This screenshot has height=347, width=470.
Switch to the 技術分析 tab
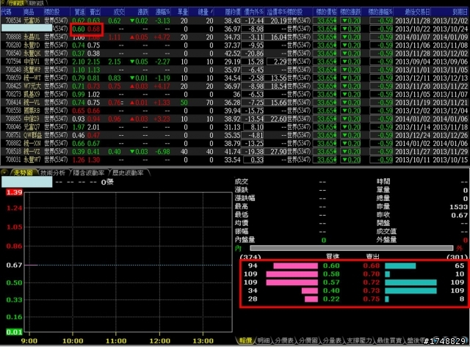(53, 172)
